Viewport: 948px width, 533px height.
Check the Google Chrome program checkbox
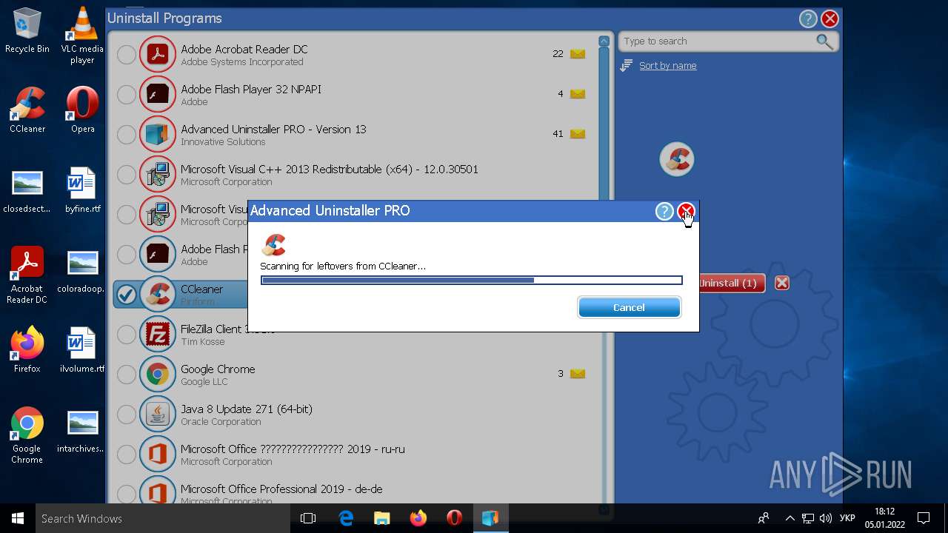pyautogui.click(x=127, y=374)
